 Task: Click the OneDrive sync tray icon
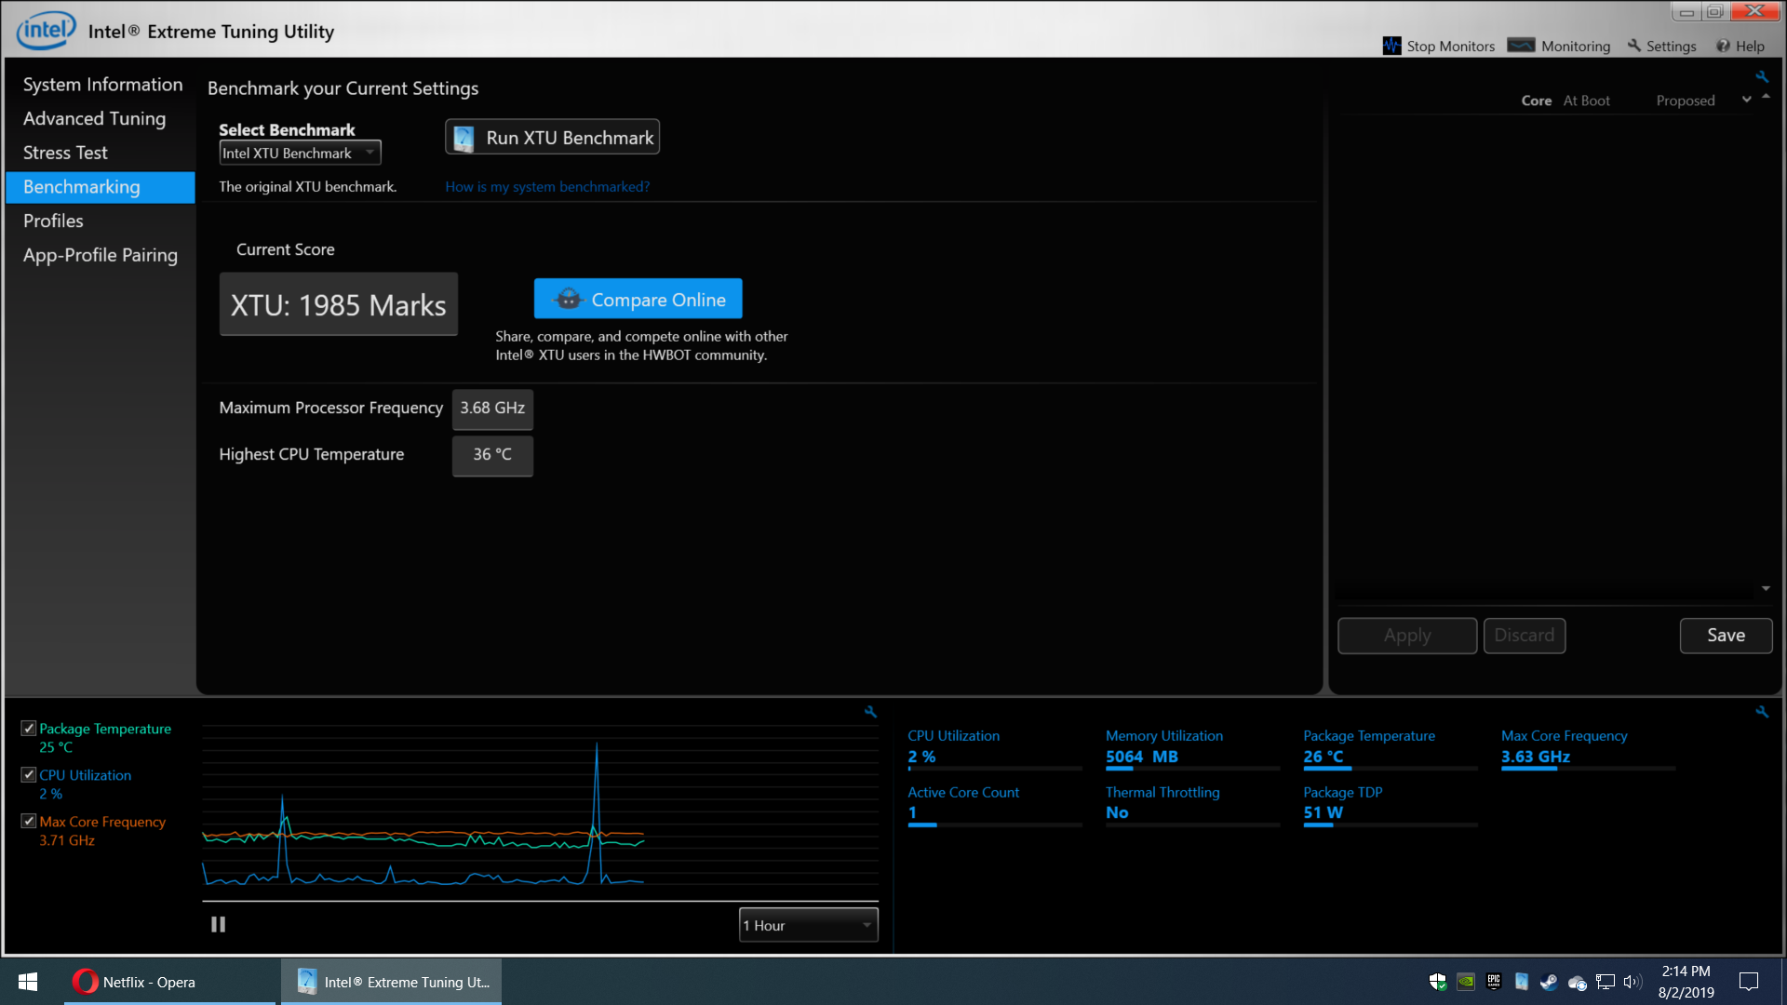tap(1577, 982)
